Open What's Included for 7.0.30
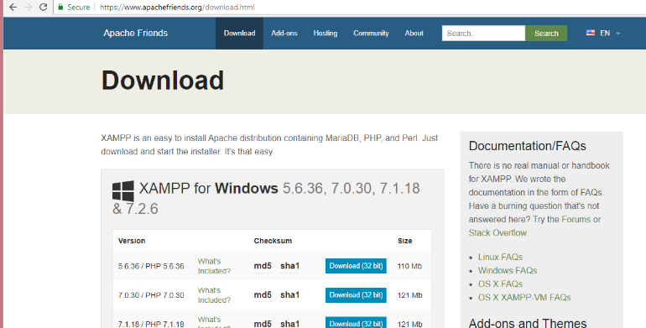 click(x=214, y=295)
